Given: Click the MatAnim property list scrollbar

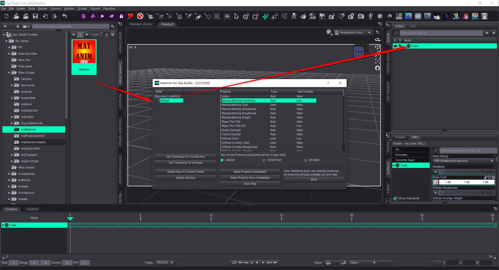Looking at the screenshot, I should pyautogui.click(x=343, y=120).
